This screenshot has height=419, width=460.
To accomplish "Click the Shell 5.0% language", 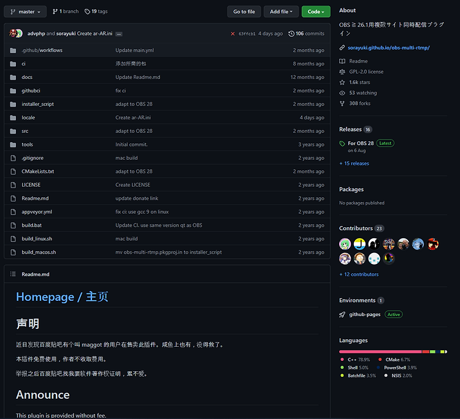I will point(355,368).
